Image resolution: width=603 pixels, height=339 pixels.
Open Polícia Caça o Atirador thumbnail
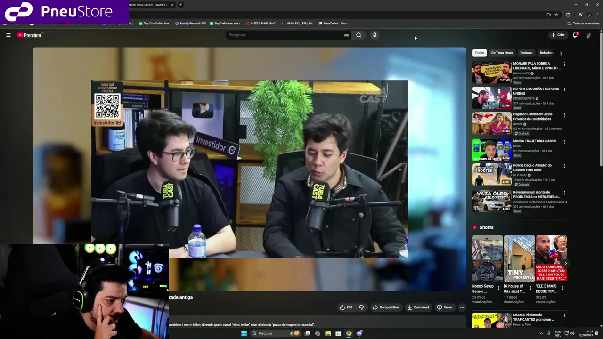[x=491, y=175]
